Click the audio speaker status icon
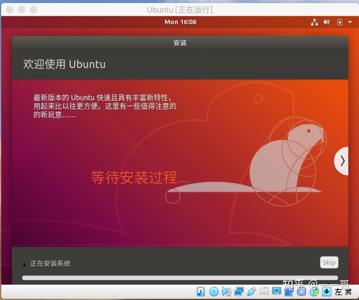The width and height of the screenshot is (359, 300). 227,291
